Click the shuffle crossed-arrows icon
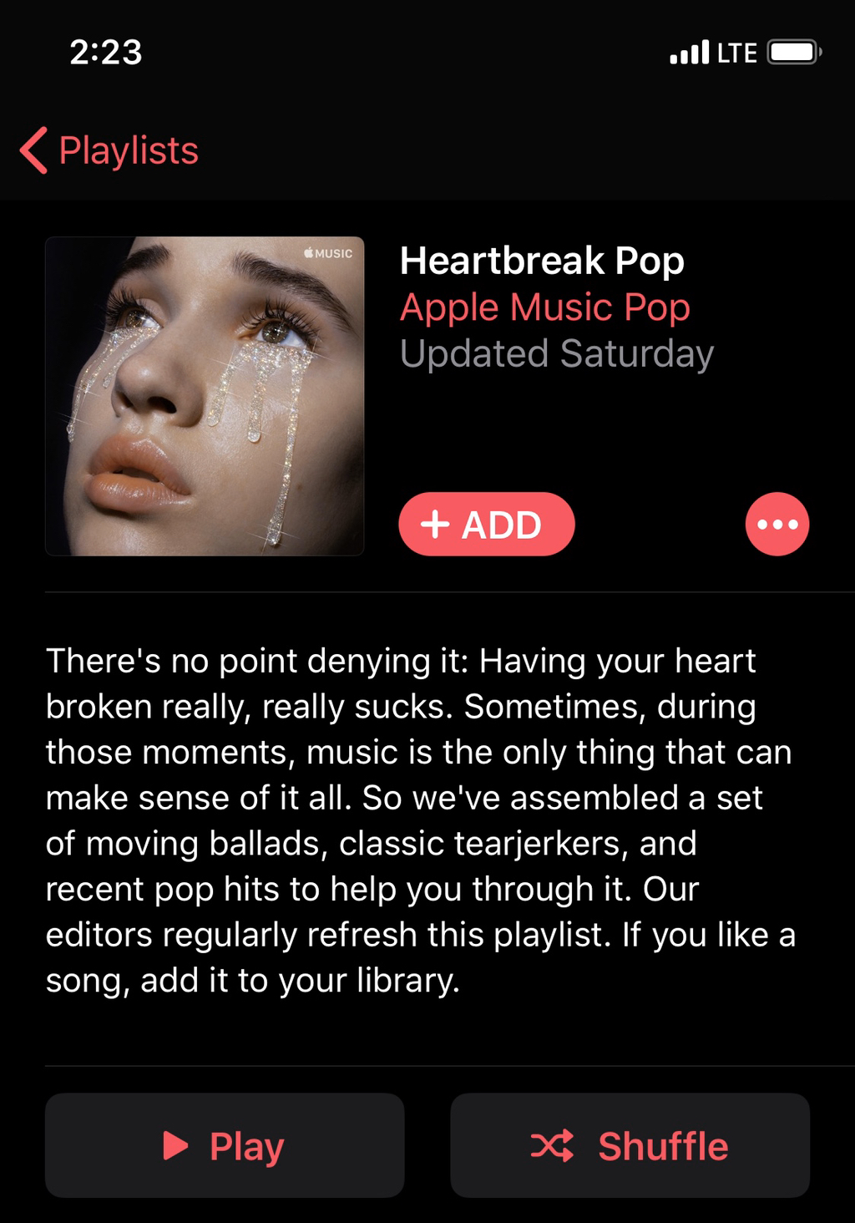 552,1145
